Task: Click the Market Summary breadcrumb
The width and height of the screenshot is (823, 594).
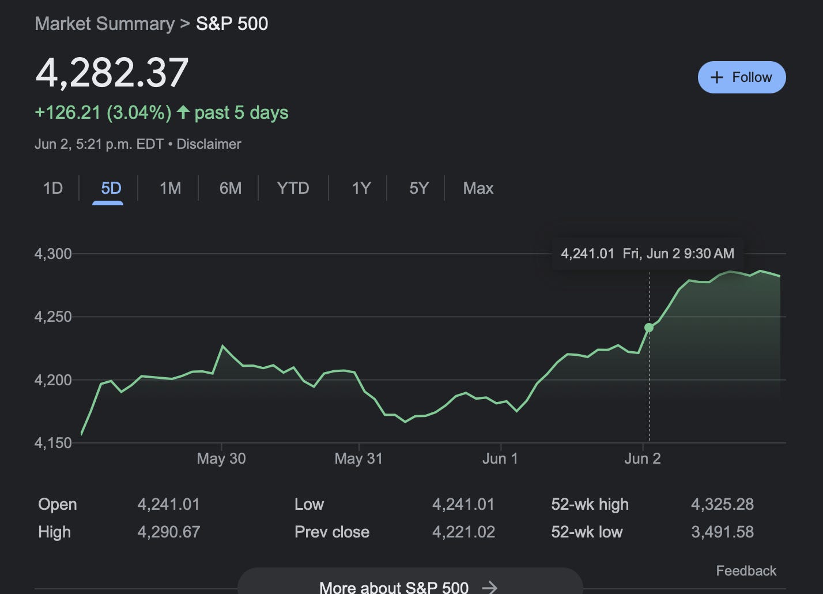Action: point(104,24)
